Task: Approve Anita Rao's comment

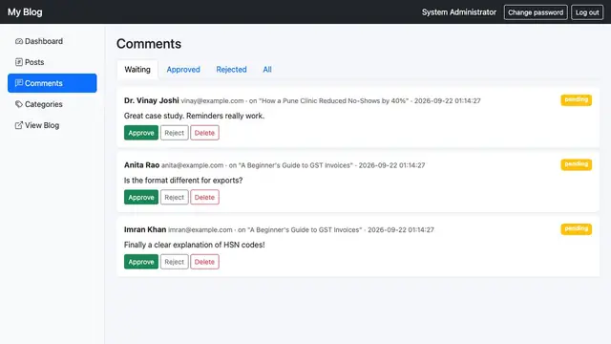Action: 141,197
